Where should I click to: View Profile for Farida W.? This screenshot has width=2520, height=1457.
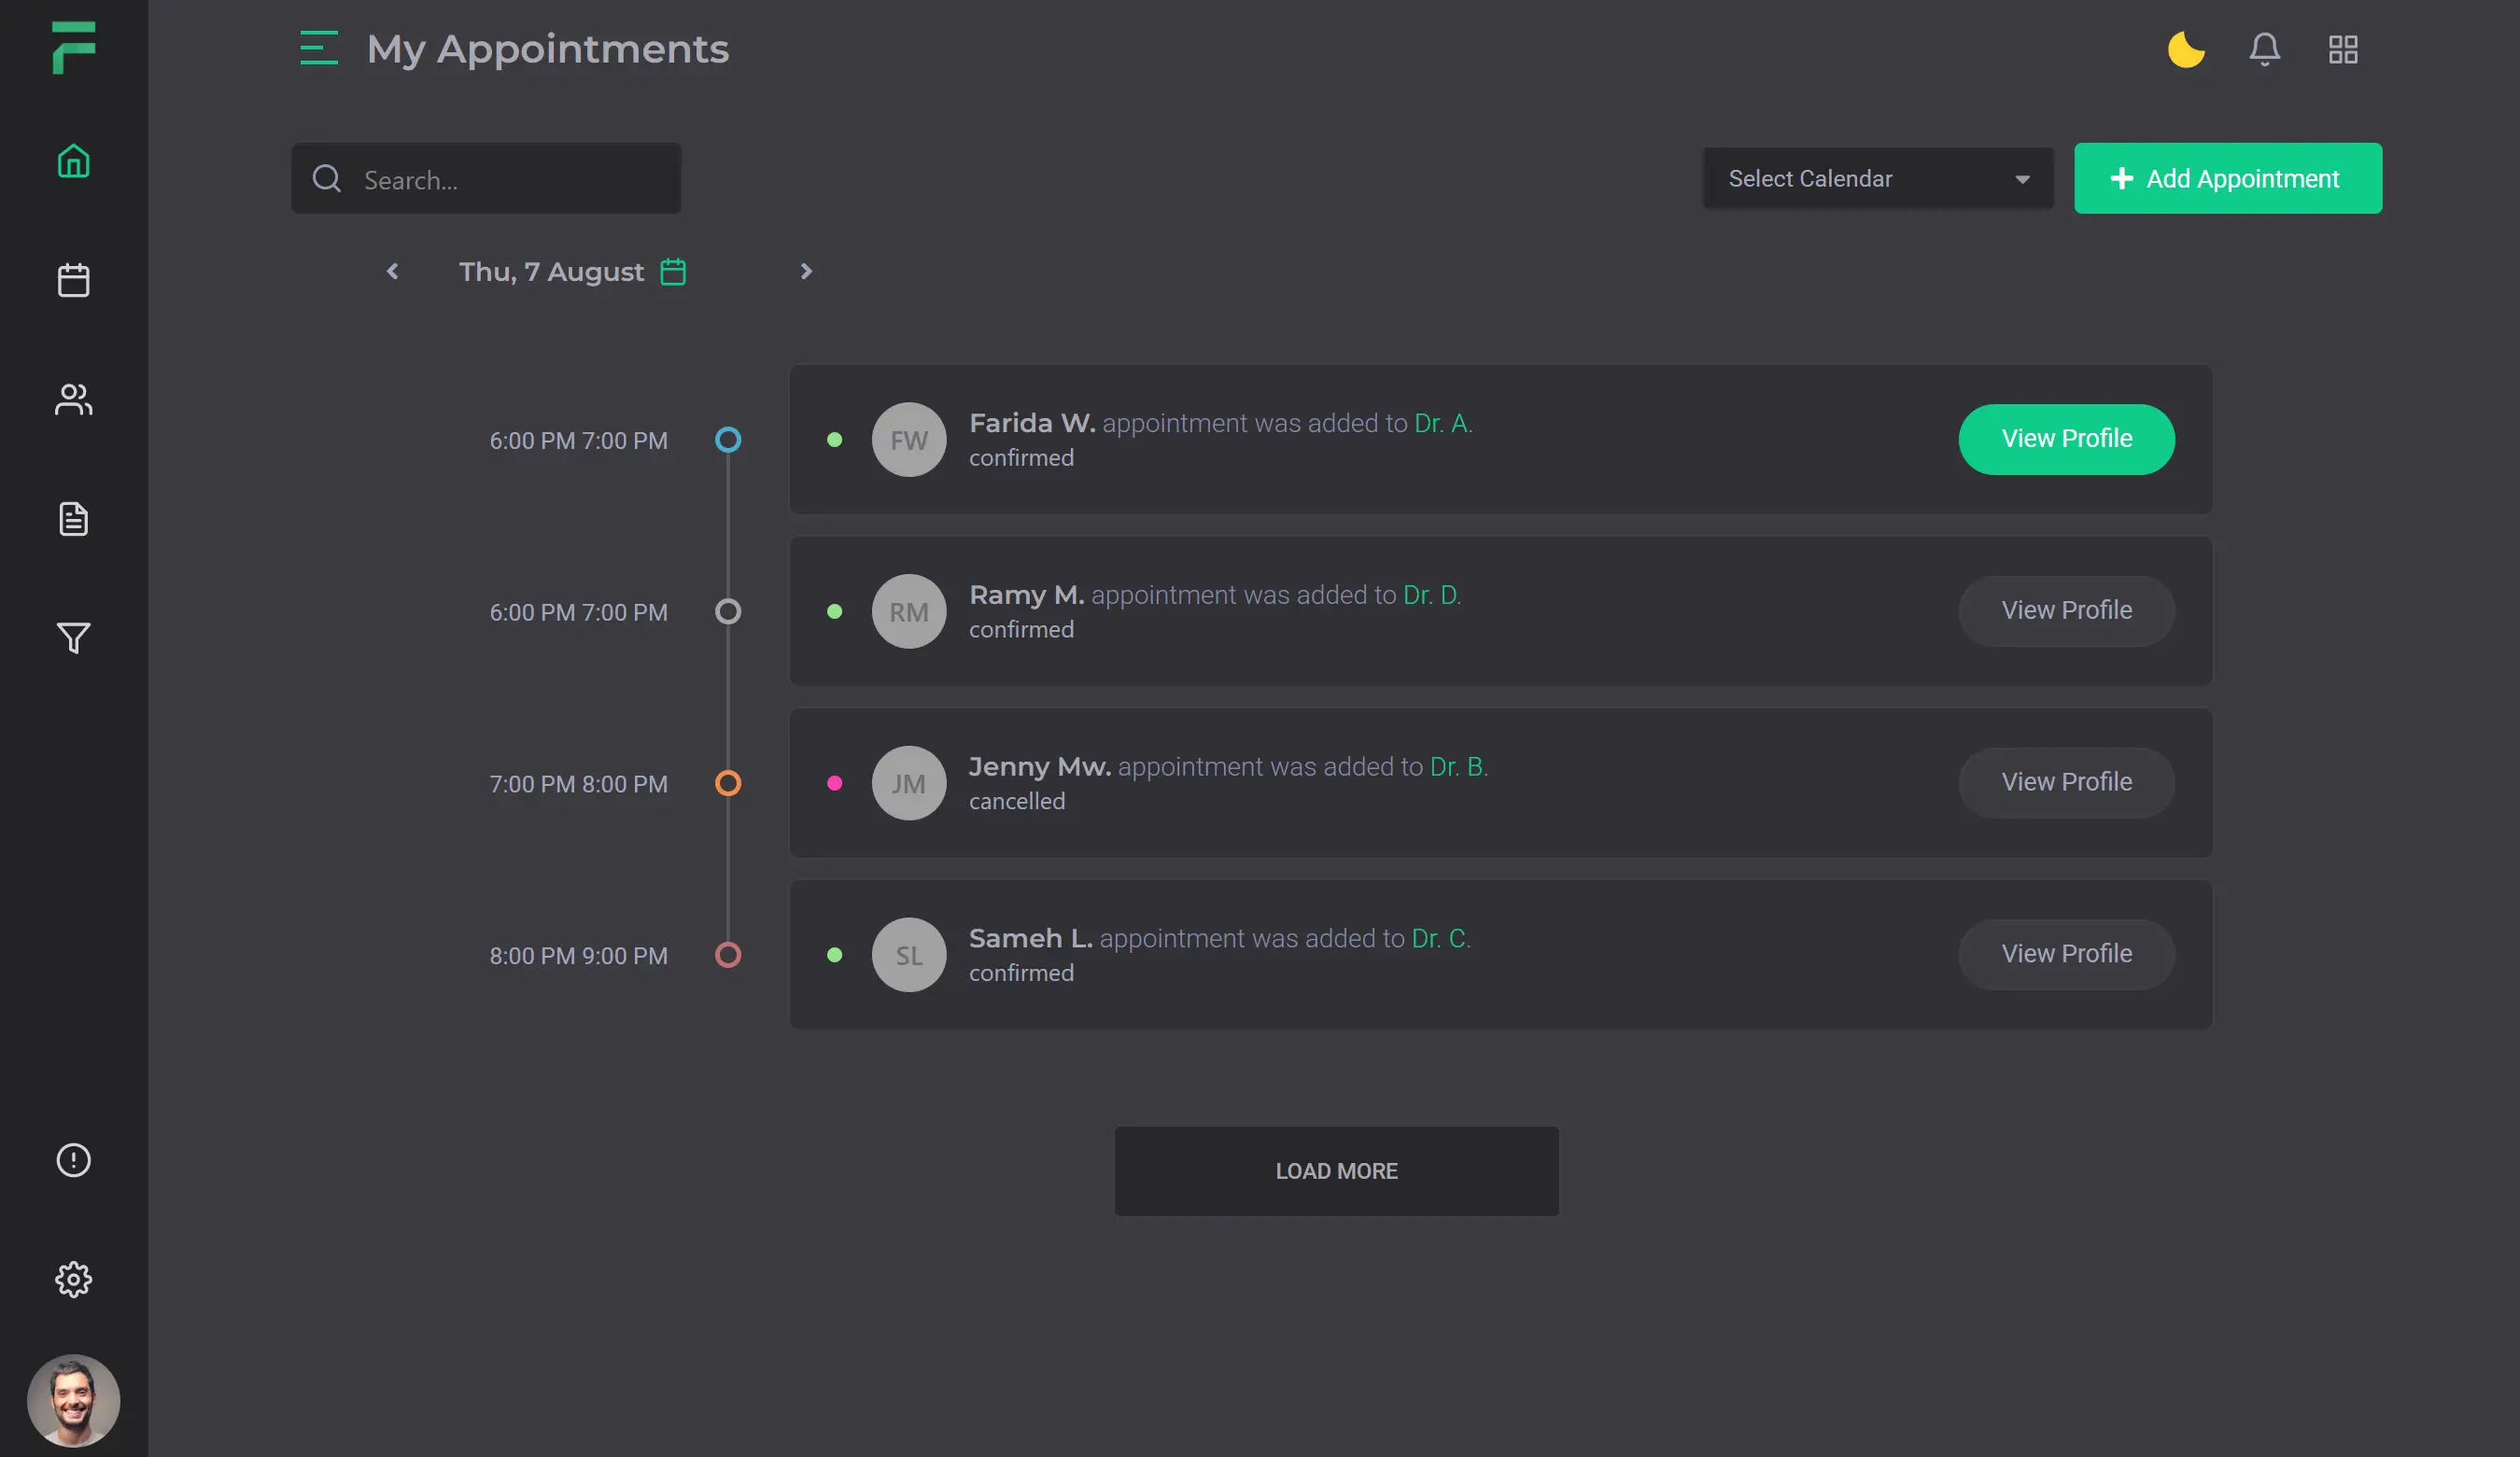click(2066, 439)
